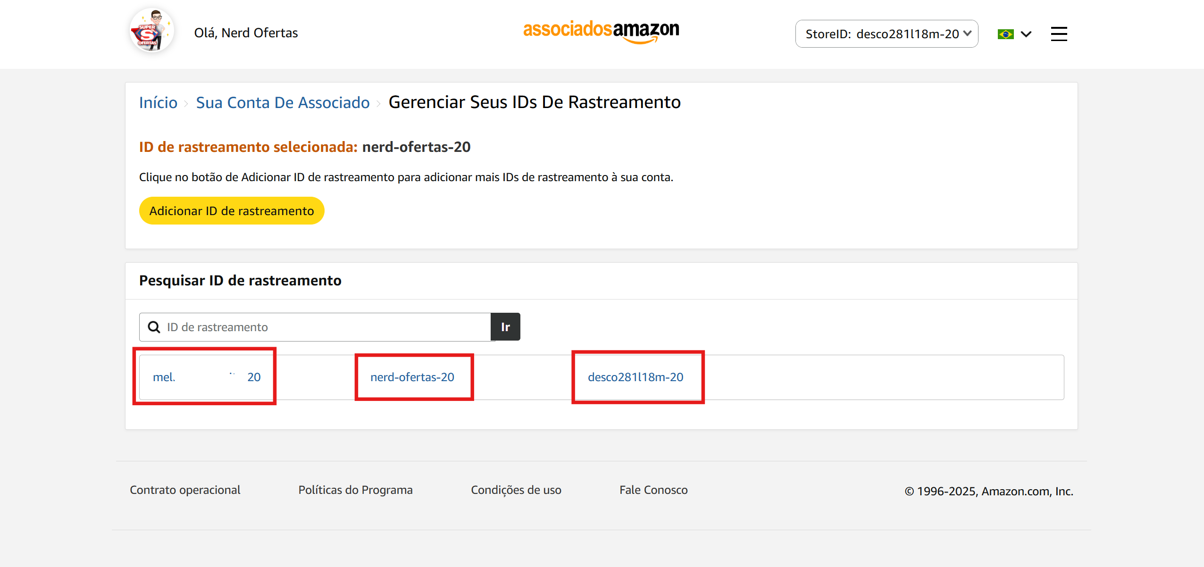Open Condições de uso footer link
1204x567 pixels.
(516, 490)
